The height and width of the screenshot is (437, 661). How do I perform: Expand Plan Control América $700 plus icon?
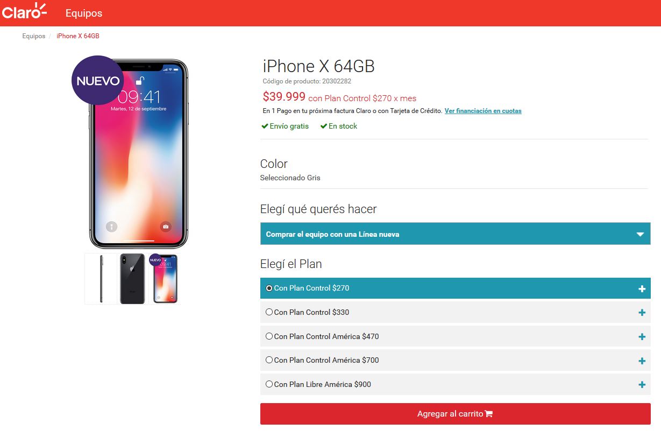642,361
